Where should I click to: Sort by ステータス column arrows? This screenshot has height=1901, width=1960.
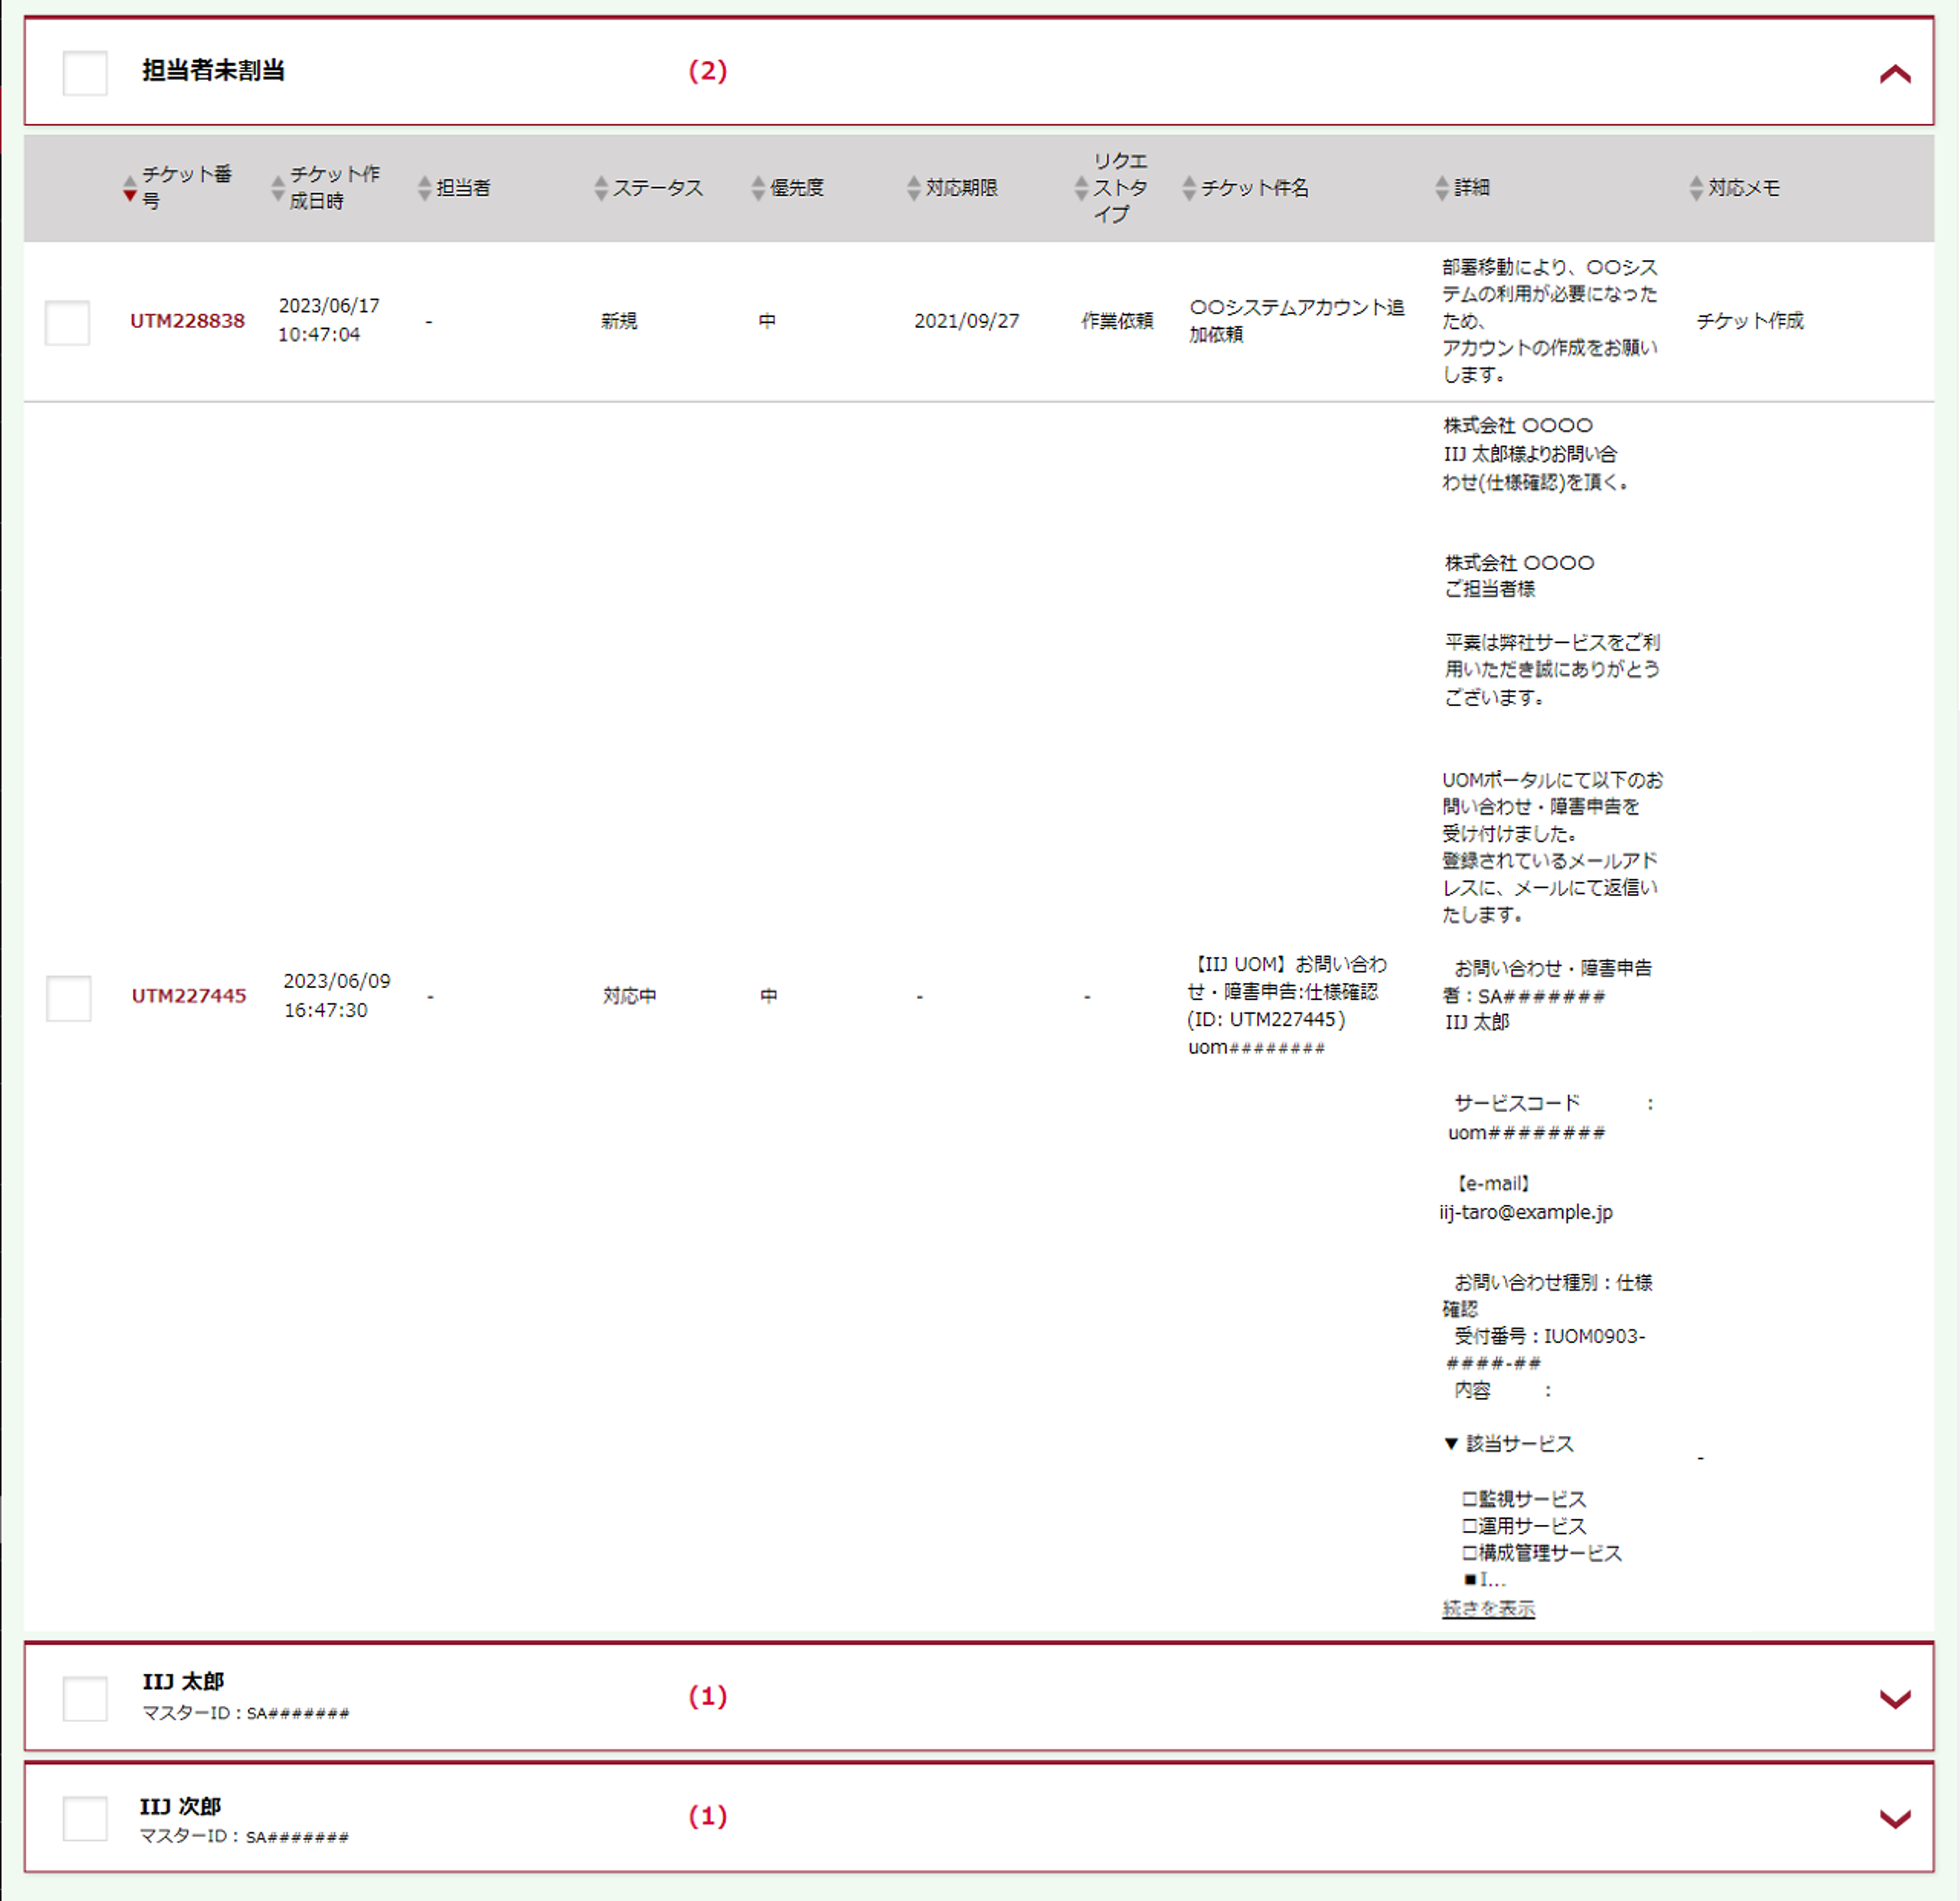click(601, 188)
